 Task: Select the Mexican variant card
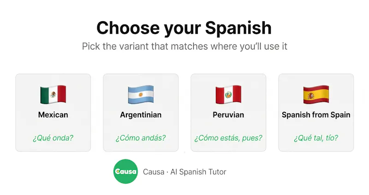coord(53,112)
